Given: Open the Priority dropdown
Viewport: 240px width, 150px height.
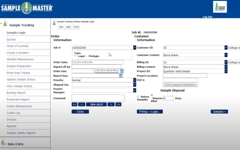Looking at the screenshot, I should [x=135, y=80].
